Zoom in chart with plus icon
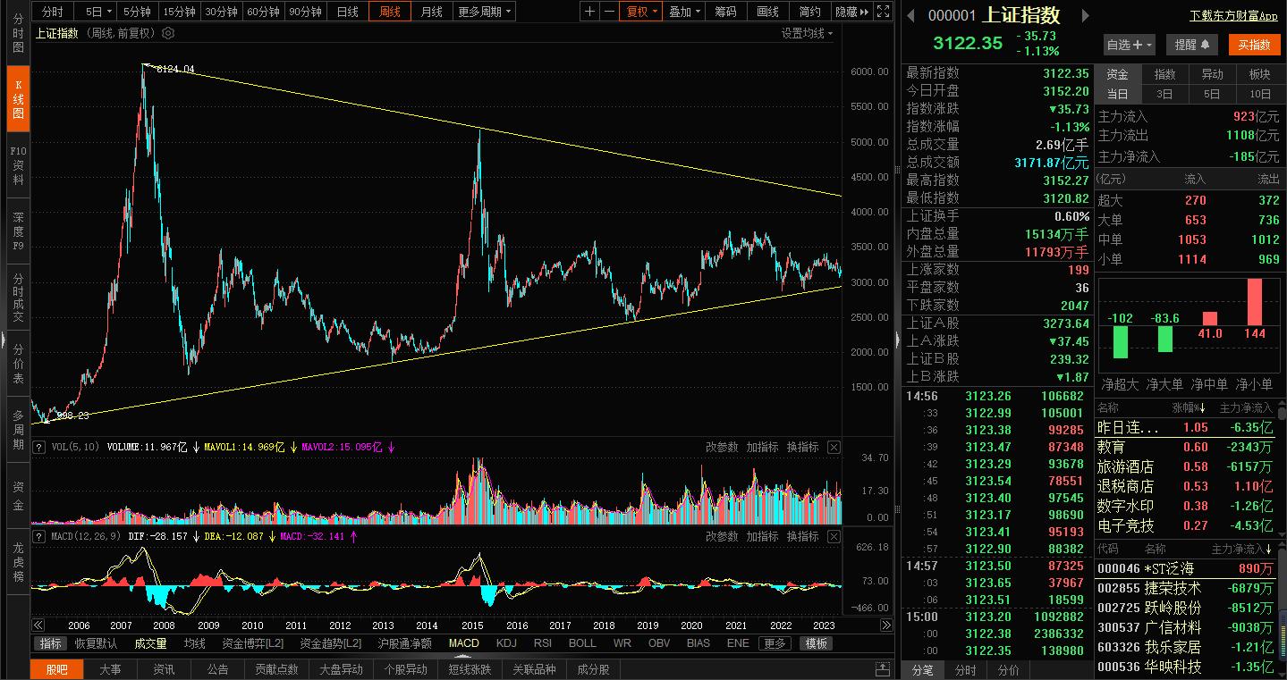 pyautogui.click(x=590, y=12)
